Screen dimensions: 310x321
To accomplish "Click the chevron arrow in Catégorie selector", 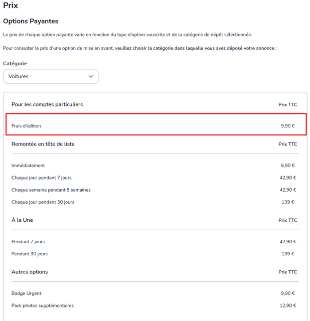I will (91, 76).
